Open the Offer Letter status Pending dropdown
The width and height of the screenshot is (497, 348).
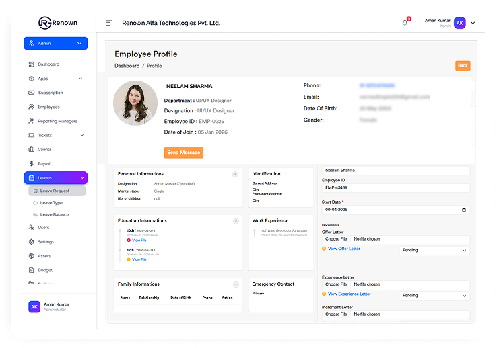click(434, 250)
